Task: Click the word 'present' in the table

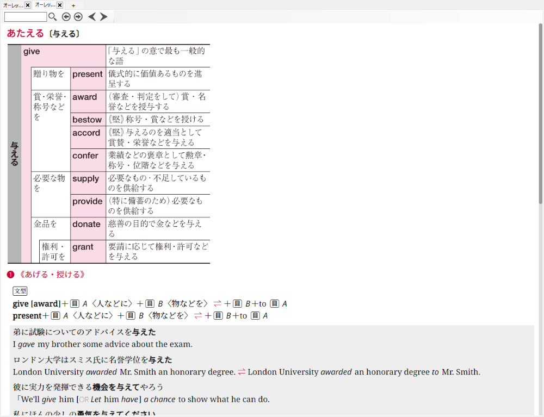Action: point(87,74)
